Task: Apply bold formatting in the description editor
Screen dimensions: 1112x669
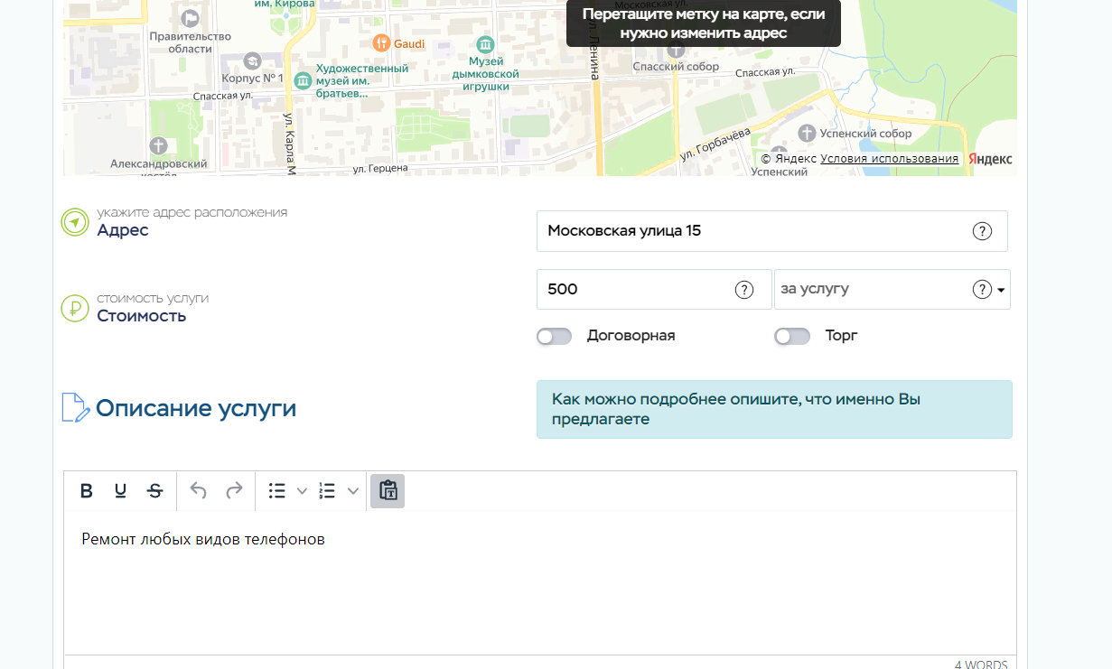Action: tap(87, 491)
